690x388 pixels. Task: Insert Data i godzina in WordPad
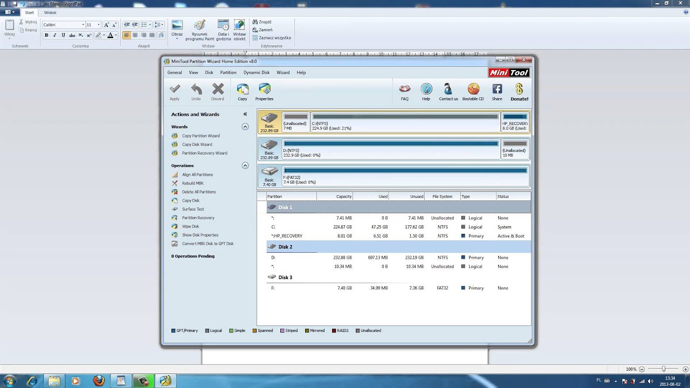pos(223,30)
